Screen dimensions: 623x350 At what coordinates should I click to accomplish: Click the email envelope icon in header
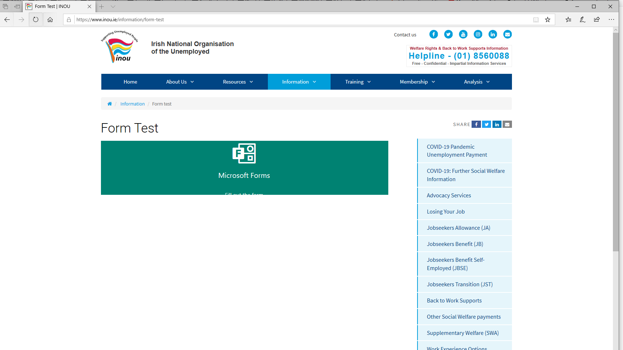pyautogui.click(x=507, y=34)
